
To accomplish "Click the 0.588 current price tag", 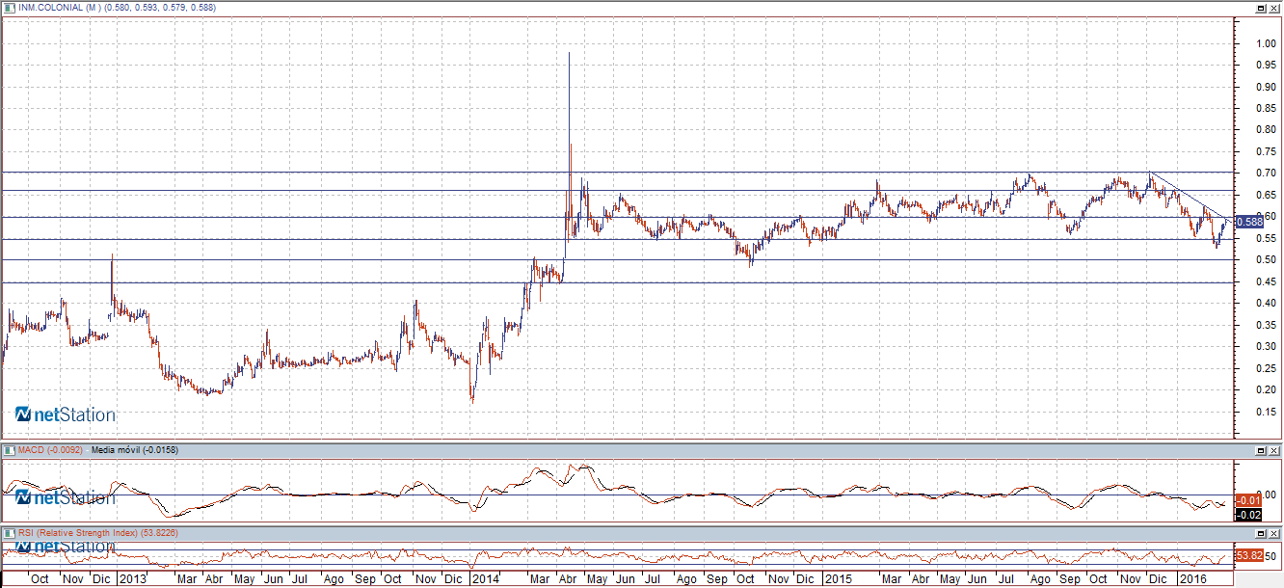I will [x=1249, y=222].
